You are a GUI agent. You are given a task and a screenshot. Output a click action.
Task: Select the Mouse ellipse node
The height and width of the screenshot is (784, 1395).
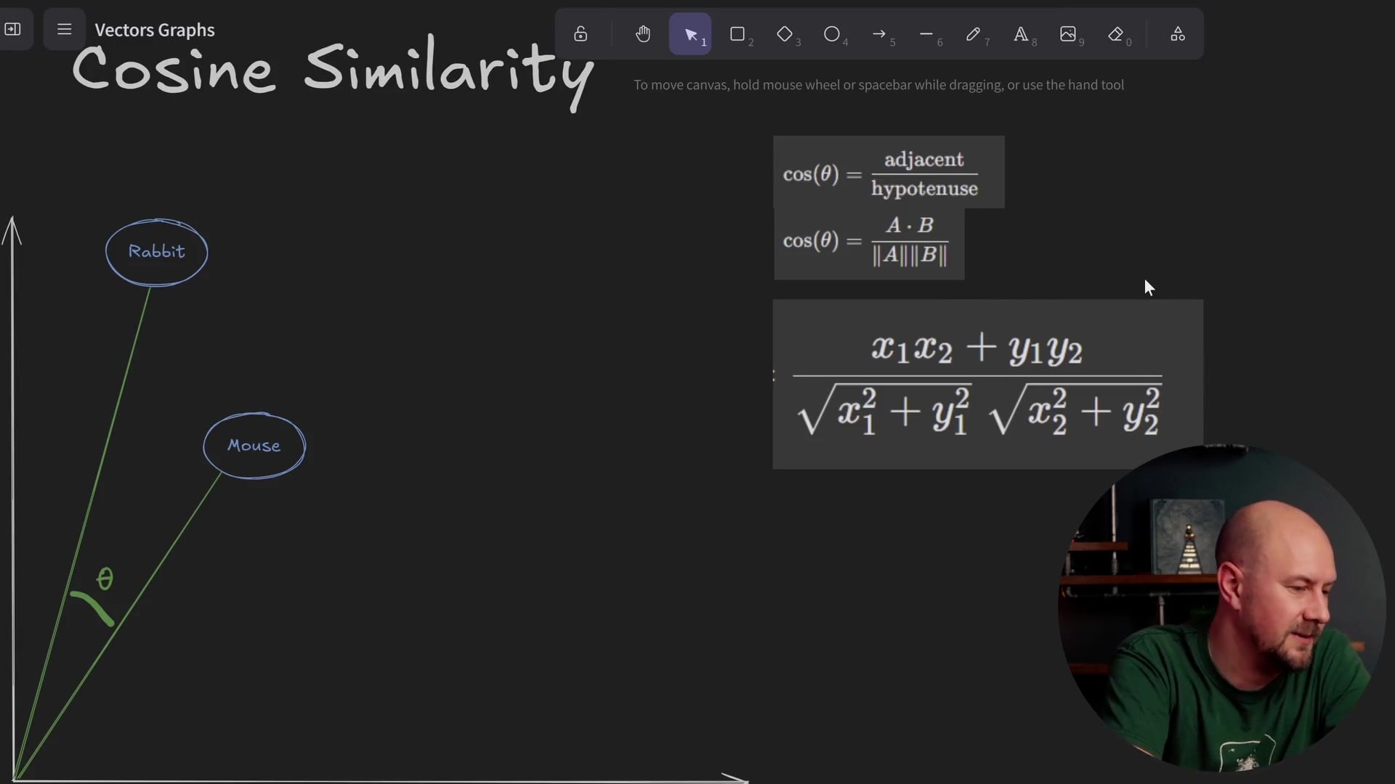pos(254,446)
